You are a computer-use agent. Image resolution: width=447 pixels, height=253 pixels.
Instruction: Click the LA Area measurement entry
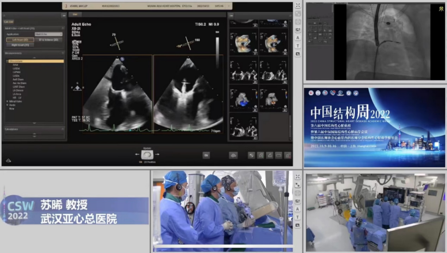click(17, 94)
